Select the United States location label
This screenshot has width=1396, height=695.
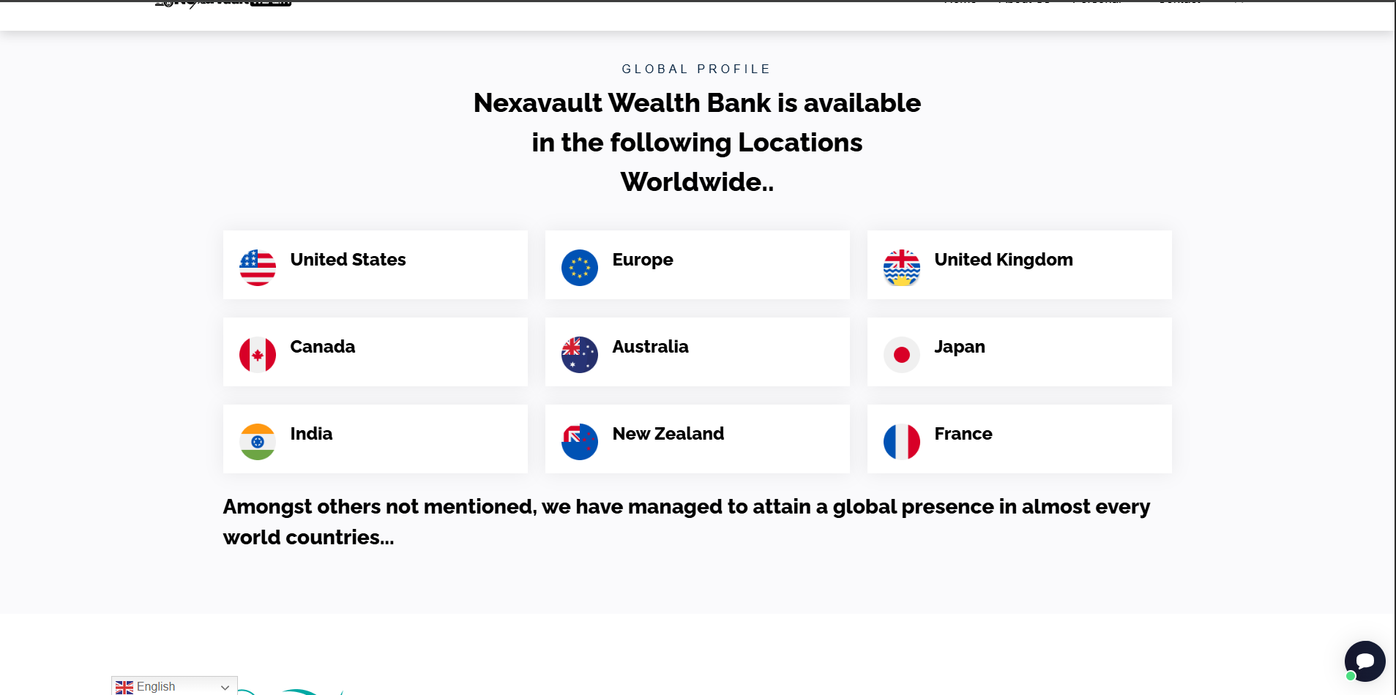pyautogui.click(x=348, y=260)
